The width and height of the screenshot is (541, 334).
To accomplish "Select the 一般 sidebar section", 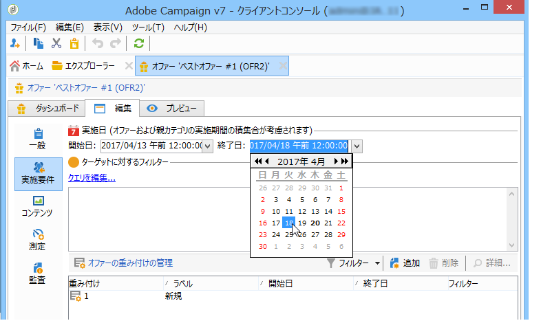I will 38,139.
